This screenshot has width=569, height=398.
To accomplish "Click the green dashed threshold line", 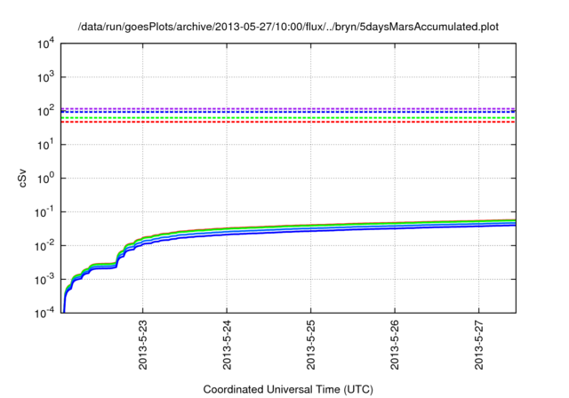I will [x=288, y=118].
